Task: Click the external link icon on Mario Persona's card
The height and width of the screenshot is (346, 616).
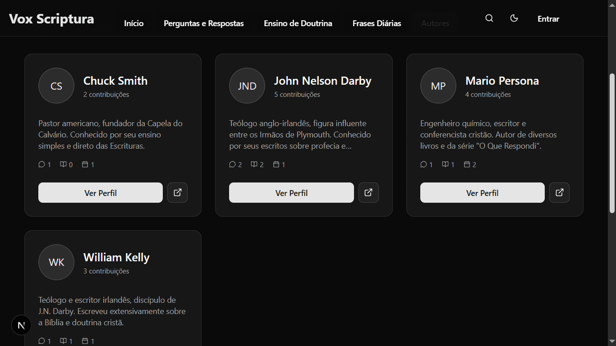Action: coord(559,192)
